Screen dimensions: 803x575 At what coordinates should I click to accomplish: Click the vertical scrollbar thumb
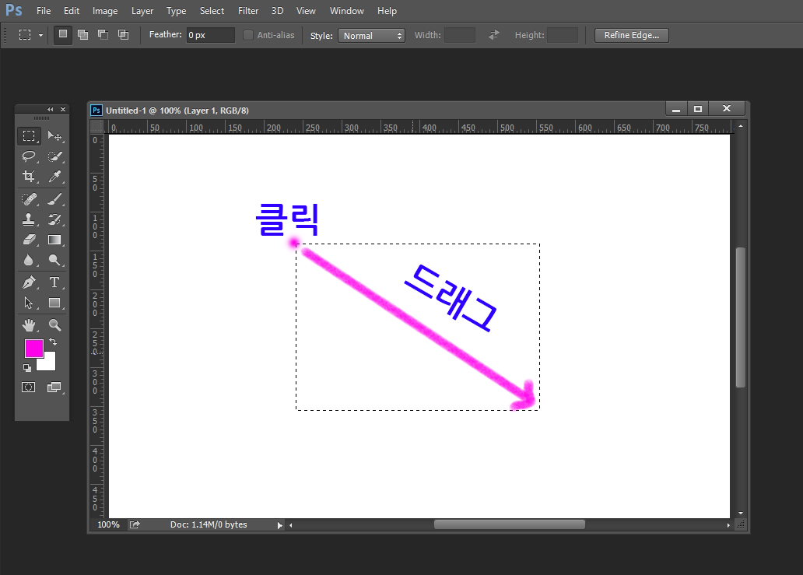coord(741,317)
